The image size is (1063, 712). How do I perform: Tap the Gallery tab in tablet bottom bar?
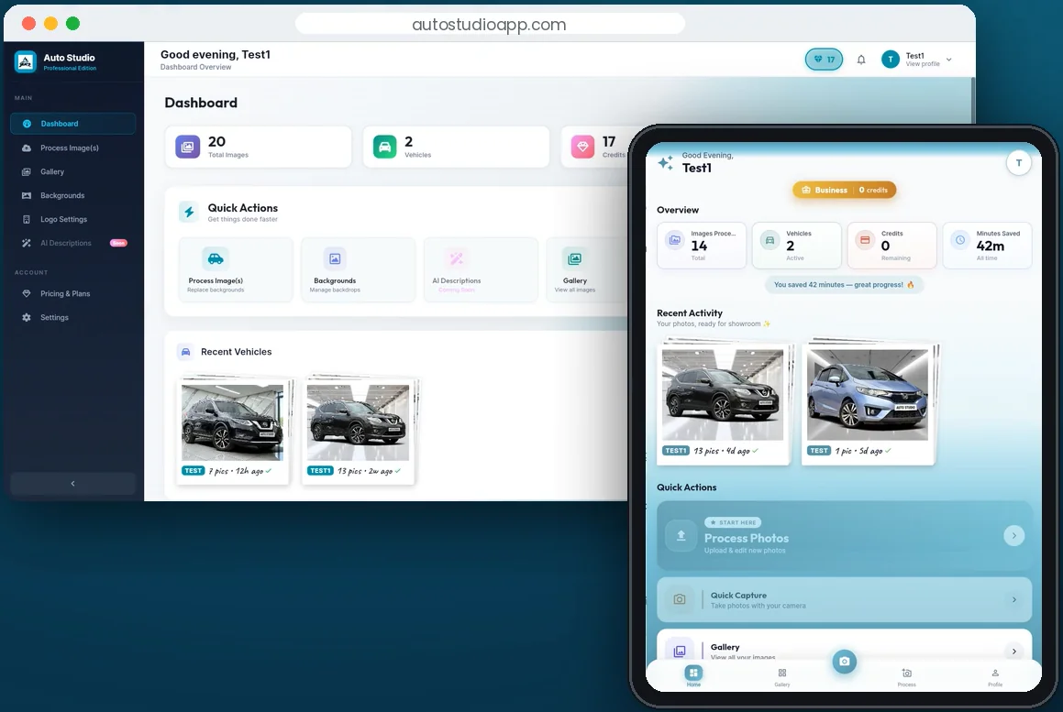781,677
